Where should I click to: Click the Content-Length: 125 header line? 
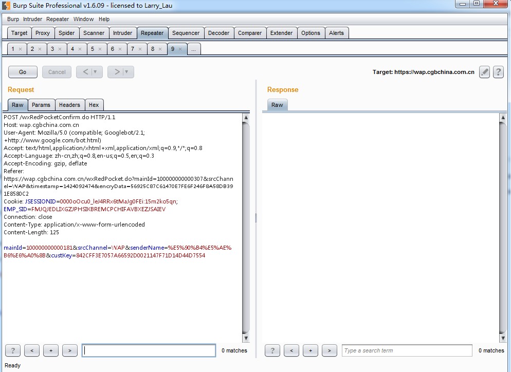(x=31, y=233)
